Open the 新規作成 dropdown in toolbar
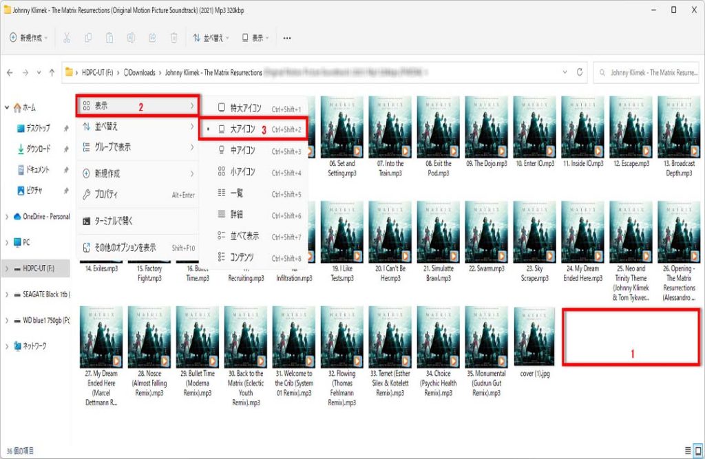705x459 pixels. [28, 39]
